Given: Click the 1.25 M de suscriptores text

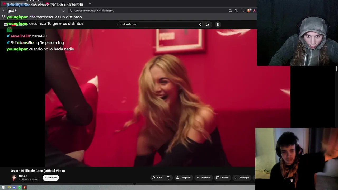Looking at the screenshot, I should coord(29,179).
